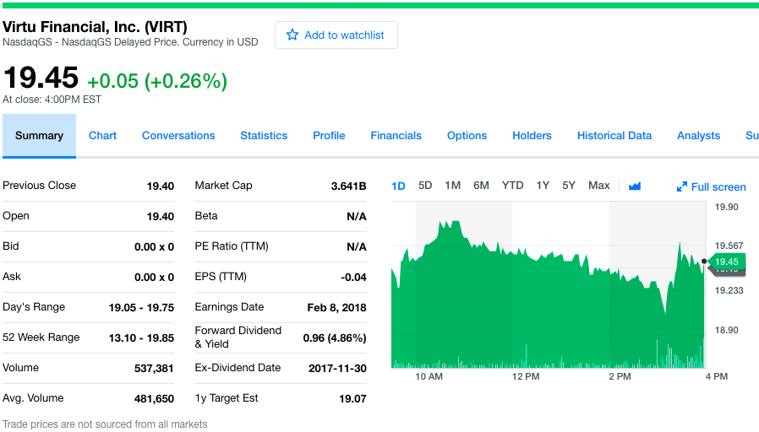Screen dimensions: 759x432
Task: Click the star icon on Add to watchlist
Action: click(292, 35)
